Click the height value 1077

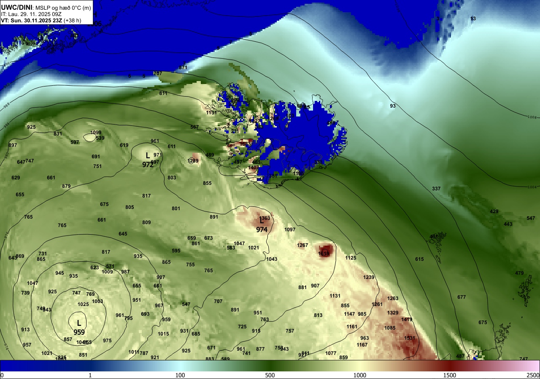click(x=331, y=353)
